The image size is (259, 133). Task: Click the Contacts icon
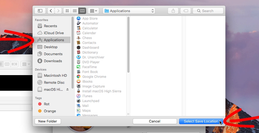coord(79,43)
